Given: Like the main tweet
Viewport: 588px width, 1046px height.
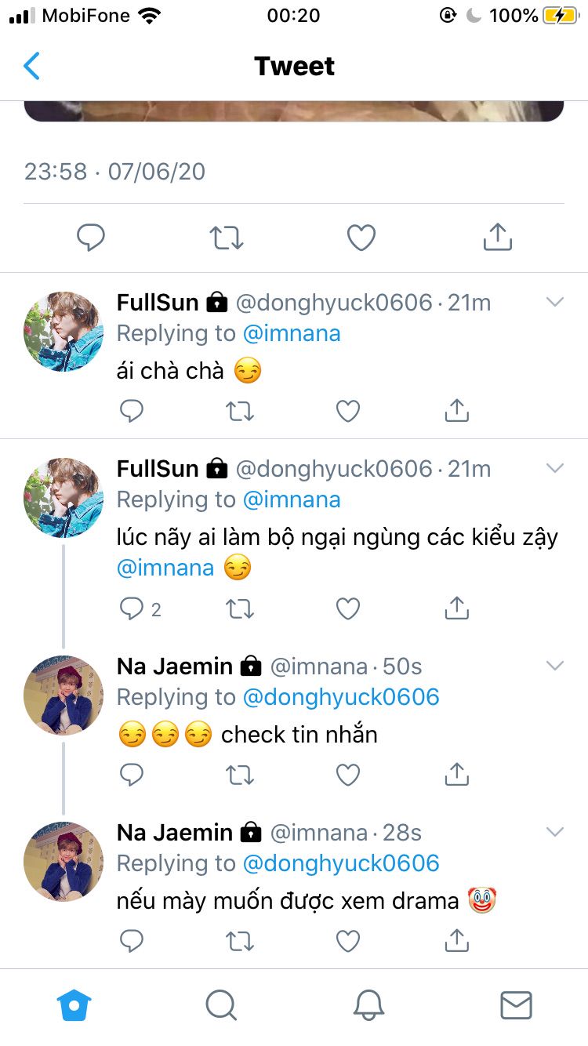Looking at the screenshot, I should click(x=361, y=238).
